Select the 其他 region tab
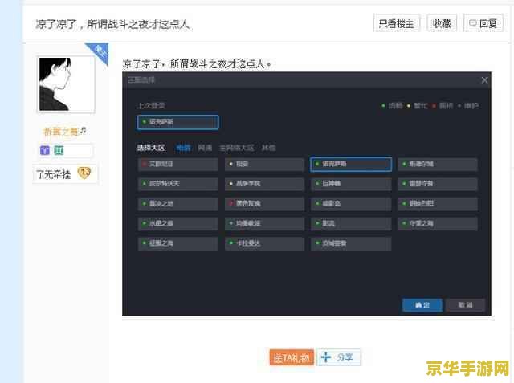 point(268,148)
